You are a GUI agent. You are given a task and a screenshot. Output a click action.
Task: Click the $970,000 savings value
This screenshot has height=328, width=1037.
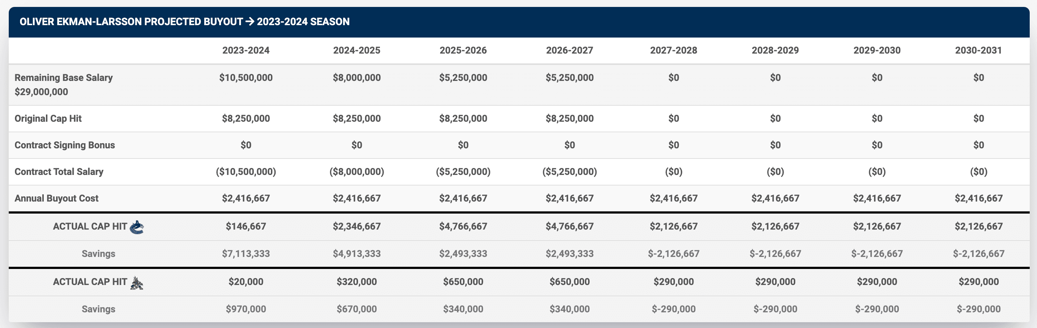[245, 309]
